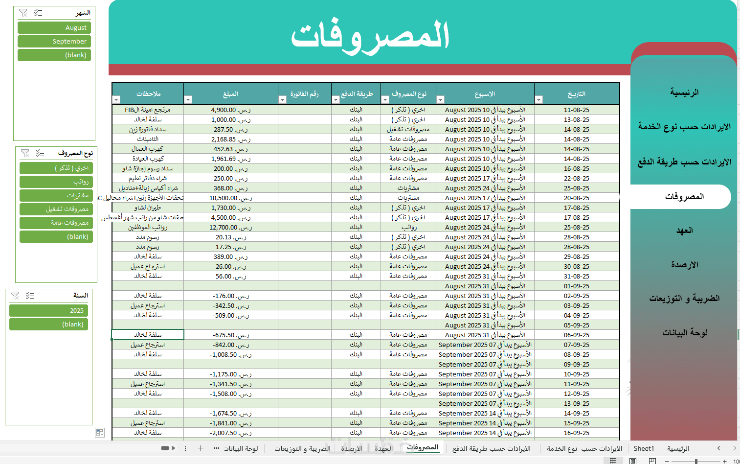Open the الارصدة sheet tab
Image resolution: width=740 pixels, height=464 pixels.
(x=352, y=448)
